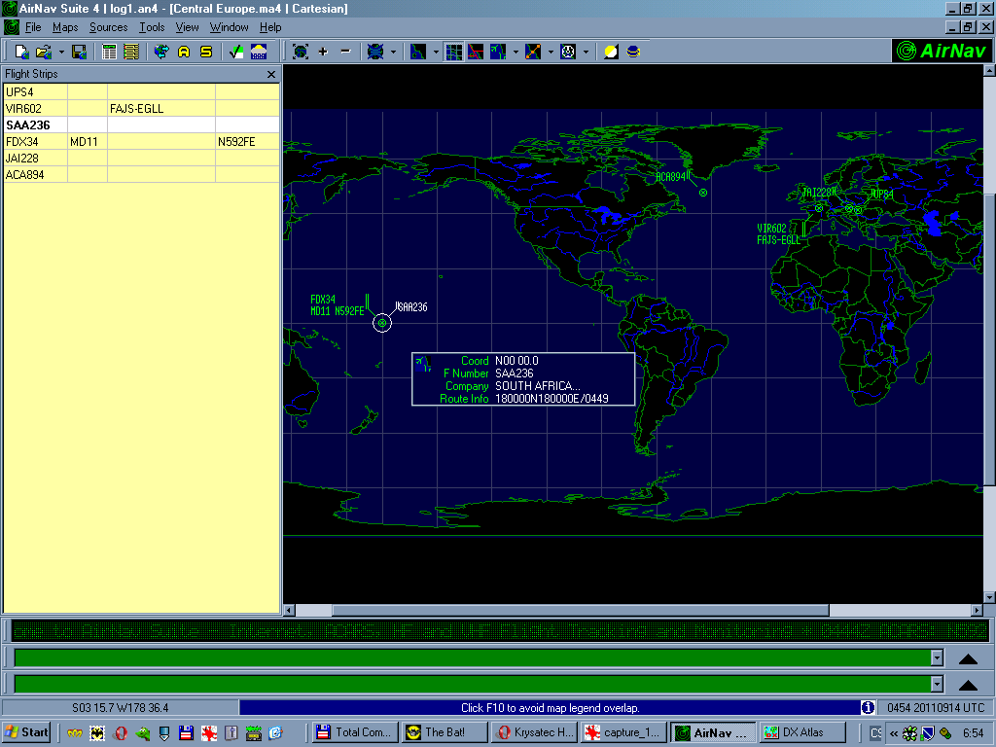
Task: Click the blue info icon in status bar
Action: [x=868, y=707]
